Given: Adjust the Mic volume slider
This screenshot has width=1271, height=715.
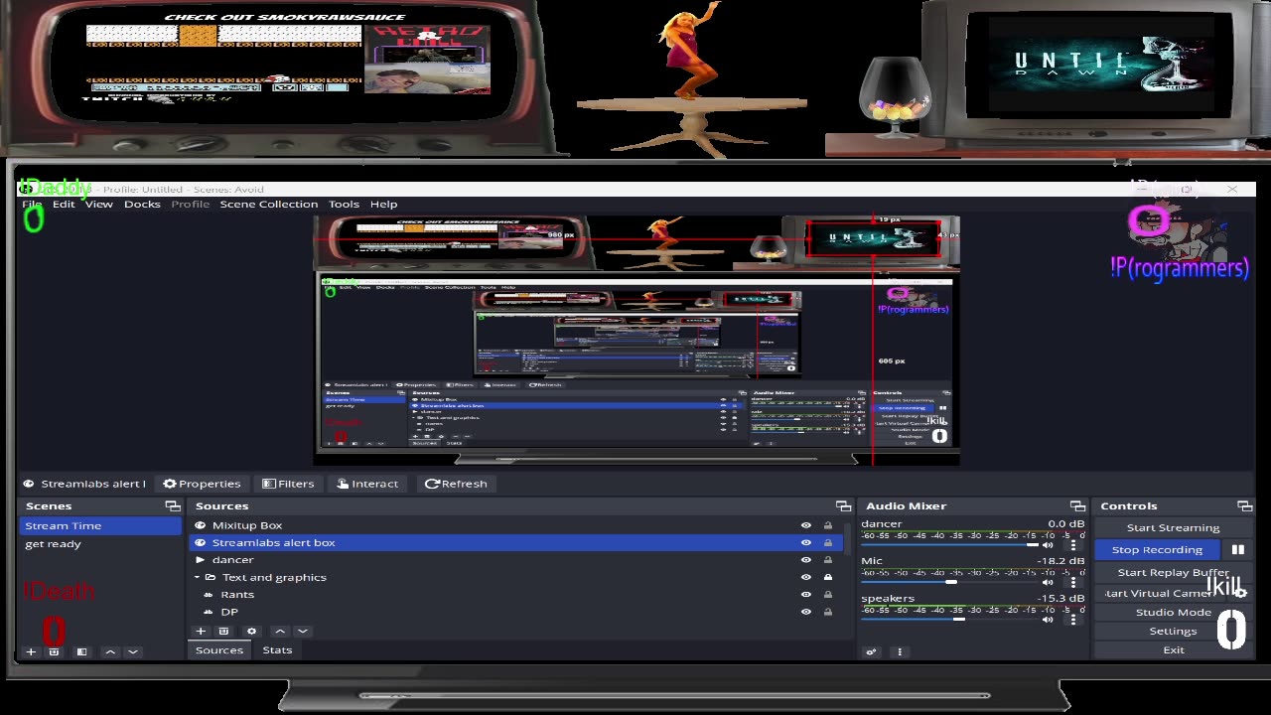Looking at the screenshot, I should click(x=949, y=582).
